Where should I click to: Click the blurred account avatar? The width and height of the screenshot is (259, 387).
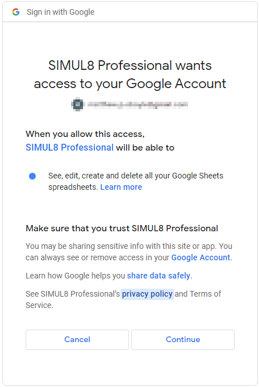(78, 104)
